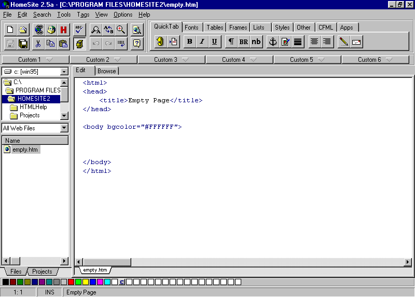This screenshot has width=415, height=297.
Task: Click the yellow pencil icon in QuickTab
Action: pos(343,42)
